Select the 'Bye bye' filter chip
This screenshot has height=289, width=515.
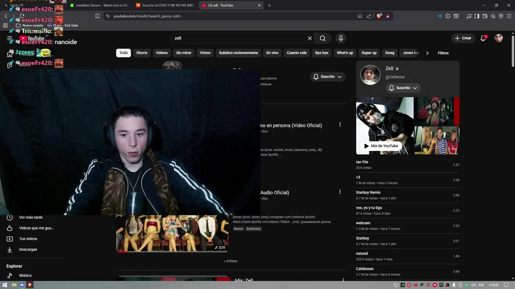coord(321,53)
